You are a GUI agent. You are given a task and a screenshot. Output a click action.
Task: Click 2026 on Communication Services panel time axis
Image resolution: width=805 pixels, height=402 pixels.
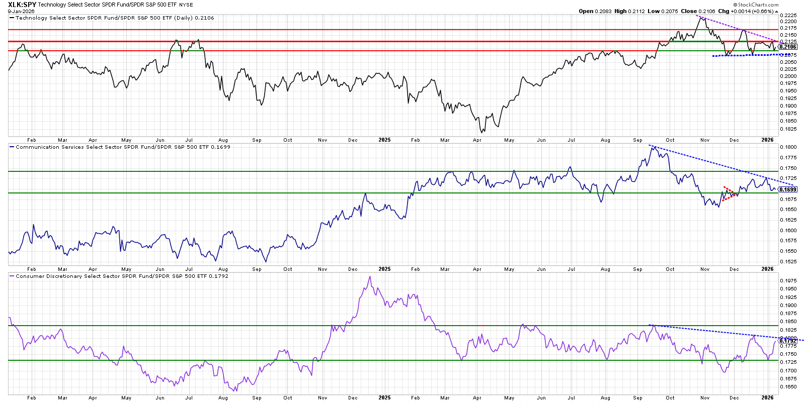pyautogui.click(x=767, y=269)
